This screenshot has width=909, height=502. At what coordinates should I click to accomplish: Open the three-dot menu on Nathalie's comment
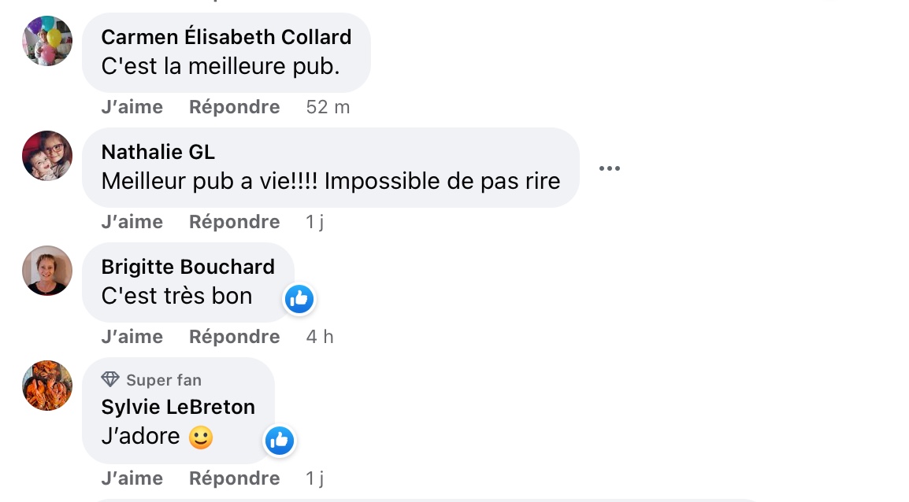click(610, 168)
